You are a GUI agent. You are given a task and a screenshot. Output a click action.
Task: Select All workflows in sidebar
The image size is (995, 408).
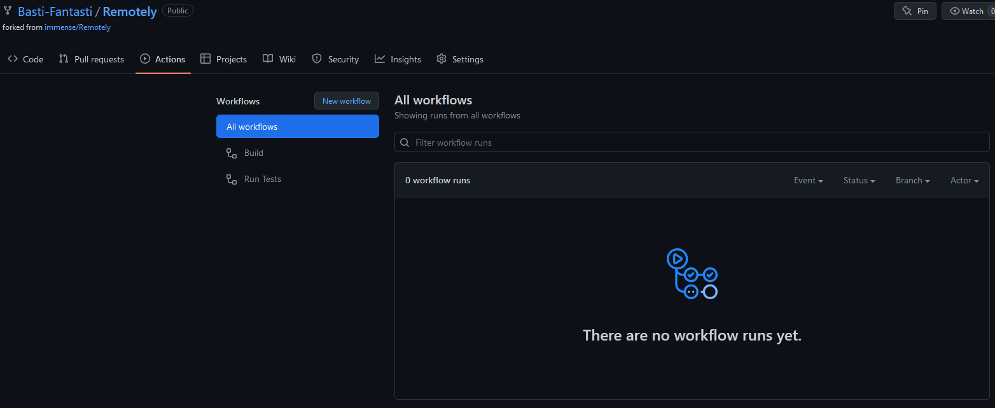tap(298, 127)
